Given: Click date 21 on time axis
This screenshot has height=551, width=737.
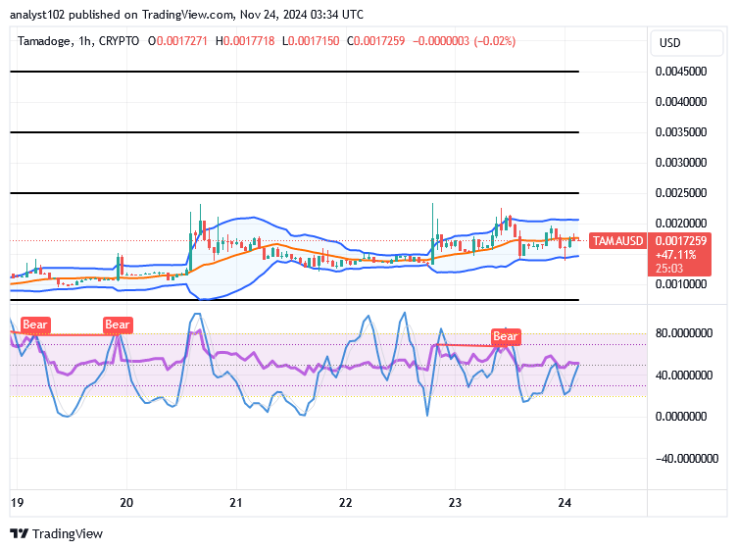Looking at the screenshot, I should tap(236, 503).
